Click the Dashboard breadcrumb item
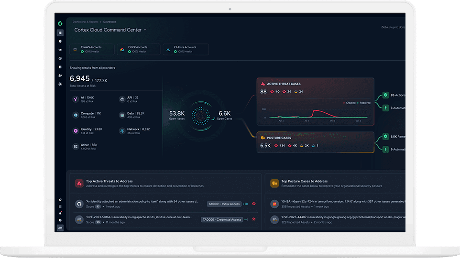The height and width of the screenshot is (258, 460). [x=110, y=21]
